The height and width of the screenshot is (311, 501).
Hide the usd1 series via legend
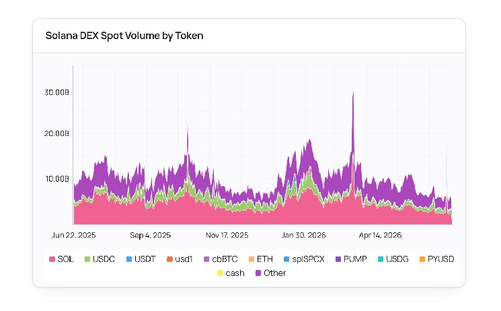tap(180, 259)
